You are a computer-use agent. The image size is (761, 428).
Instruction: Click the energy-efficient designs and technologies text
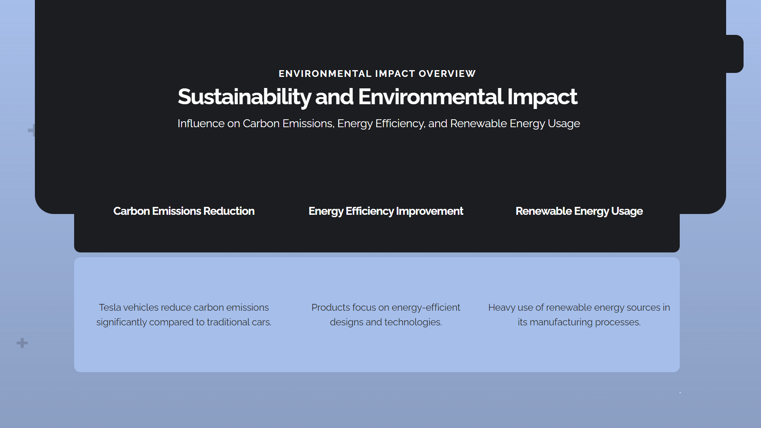click(386, 315)
